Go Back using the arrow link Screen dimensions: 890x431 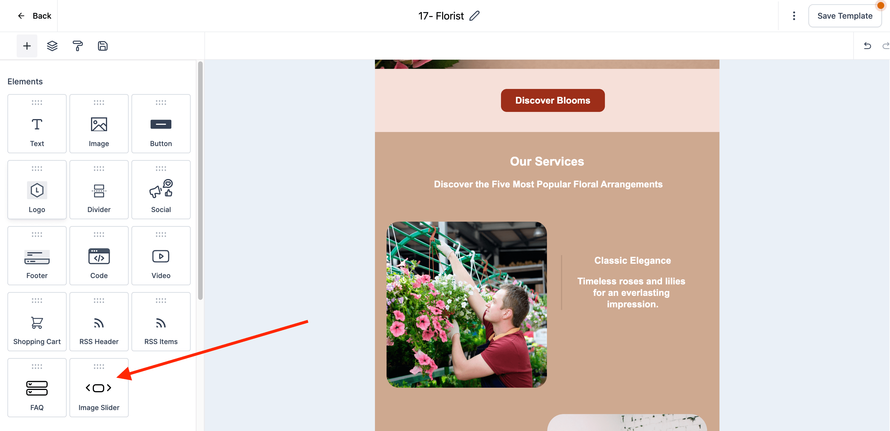point(34,16)
